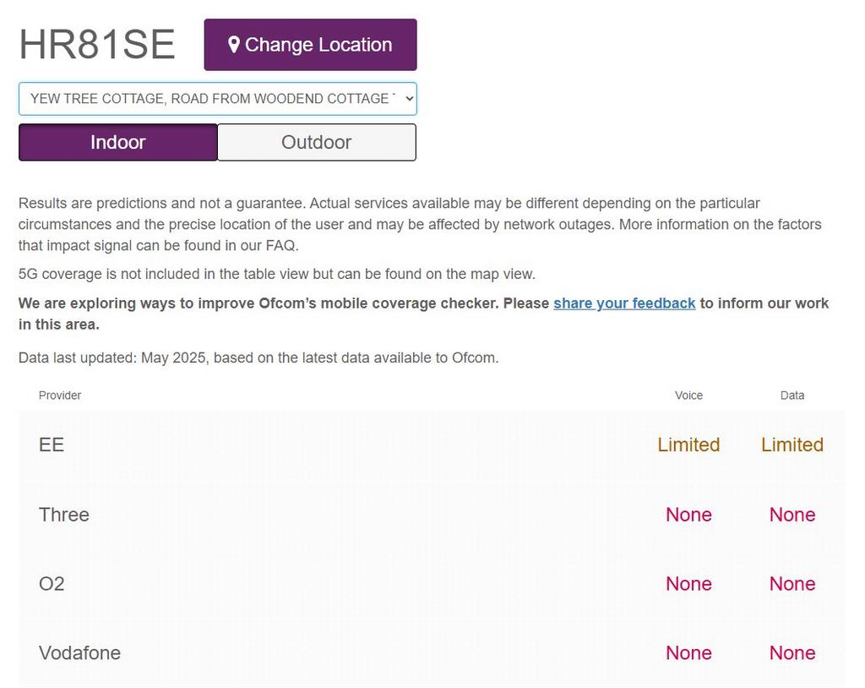Click the 'Results are predictions' disclaimer paragraph

(420, 224)
